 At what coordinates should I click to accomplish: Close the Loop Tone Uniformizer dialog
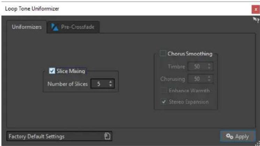(x=256, y=9)
